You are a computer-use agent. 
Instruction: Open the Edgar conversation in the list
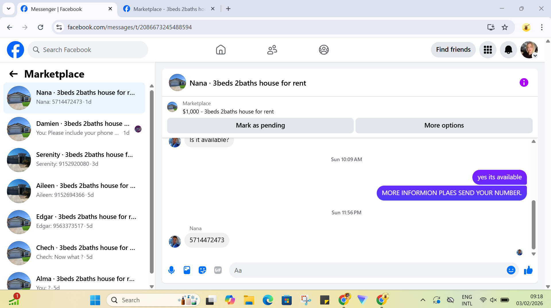[x=74, y=222]
